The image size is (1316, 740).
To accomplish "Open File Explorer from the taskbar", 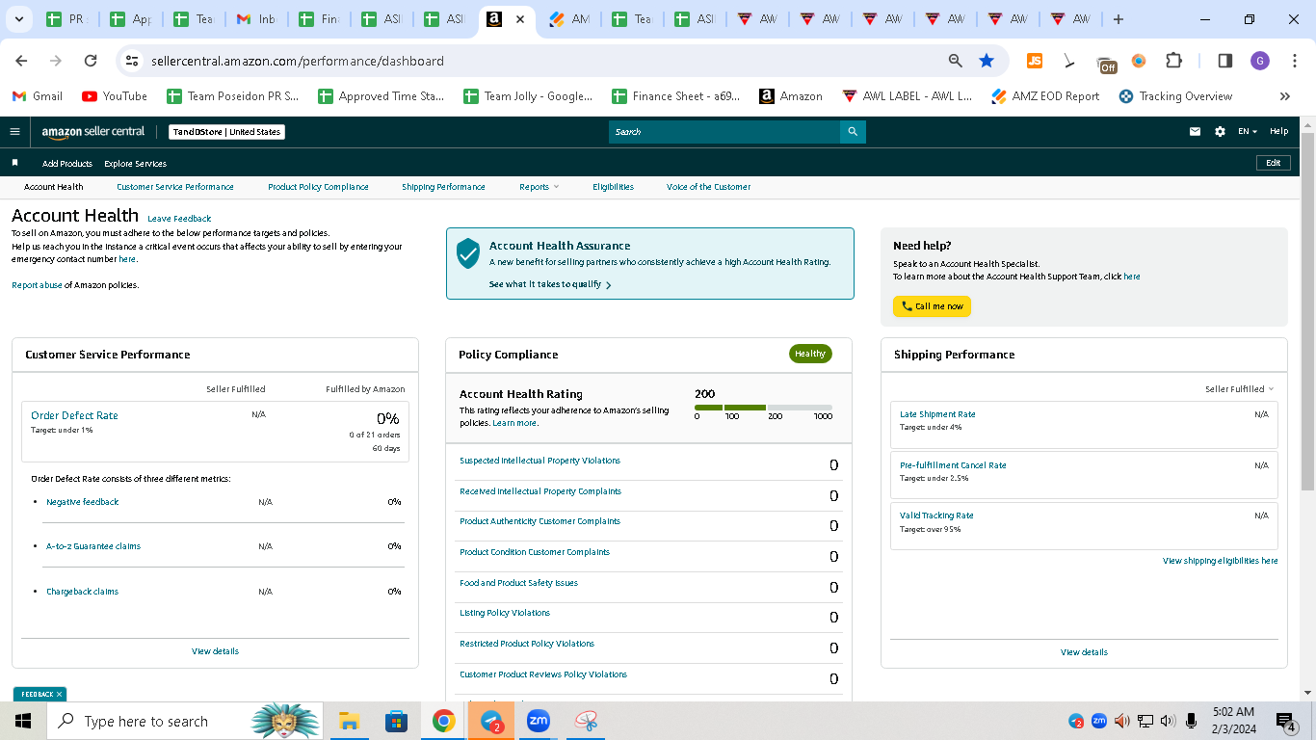I will (349, 721).
